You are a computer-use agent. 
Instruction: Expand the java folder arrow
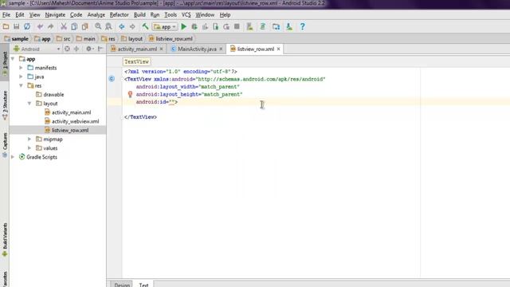pyautogui.click(x=22, y=77)
